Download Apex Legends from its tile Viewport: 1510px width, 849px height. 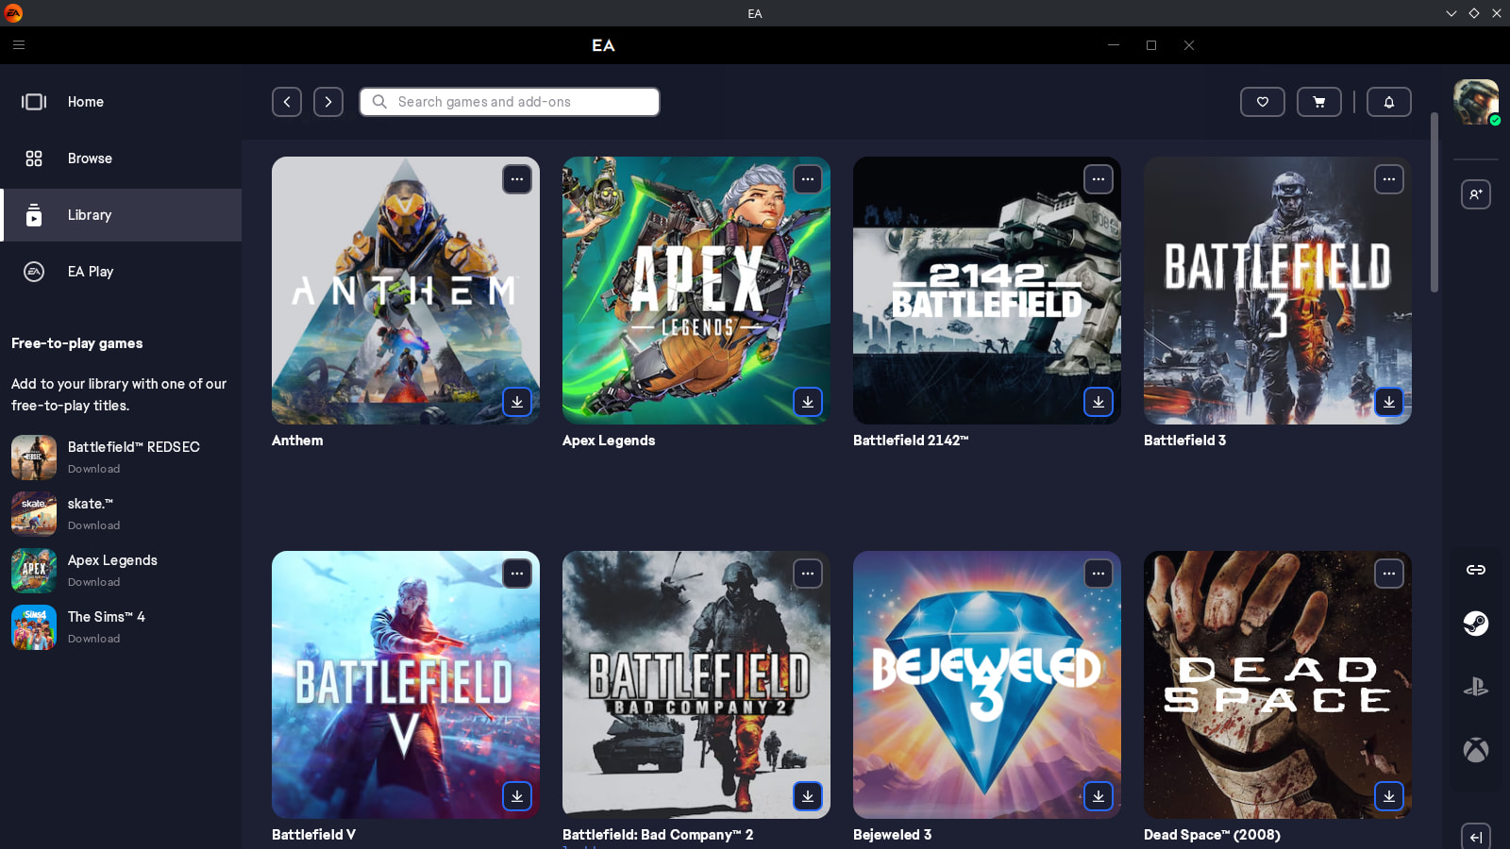pyautogui.click(x=807, y=402)
